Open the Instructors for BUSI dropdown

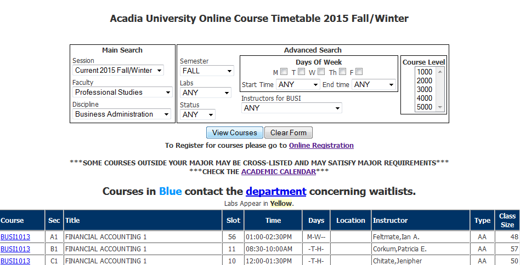coord(291,108)
